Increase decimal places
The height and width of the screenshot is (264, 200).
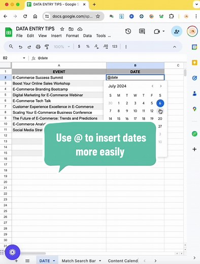tap(106, 47)
